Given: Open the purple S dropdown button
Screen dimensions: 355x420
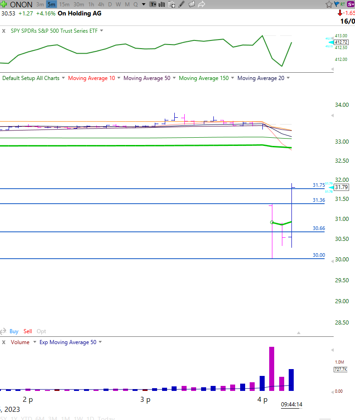Looking at the screenshot, I should click(351, 4).
